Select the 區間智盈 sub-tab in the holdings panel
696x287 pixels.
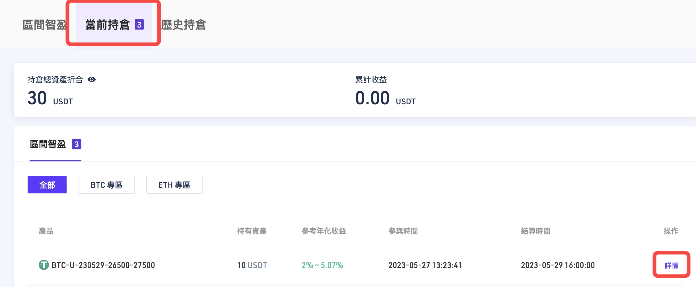click(48, 144)
